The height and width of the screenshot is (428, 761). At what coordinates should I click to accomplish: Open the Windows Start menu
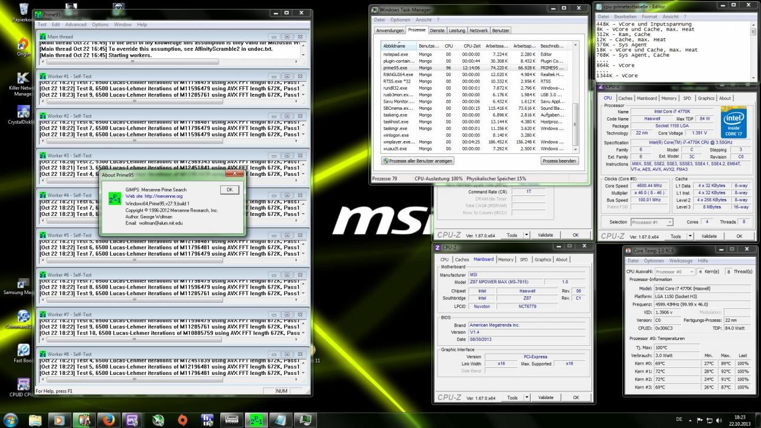coord(11,420)
